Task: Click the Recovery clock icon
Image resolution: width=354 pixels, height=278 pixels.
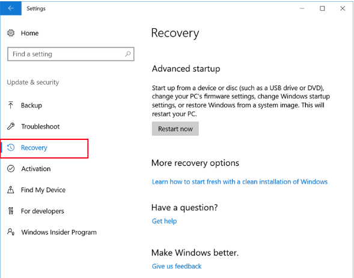Action: (x=11, y=148)
